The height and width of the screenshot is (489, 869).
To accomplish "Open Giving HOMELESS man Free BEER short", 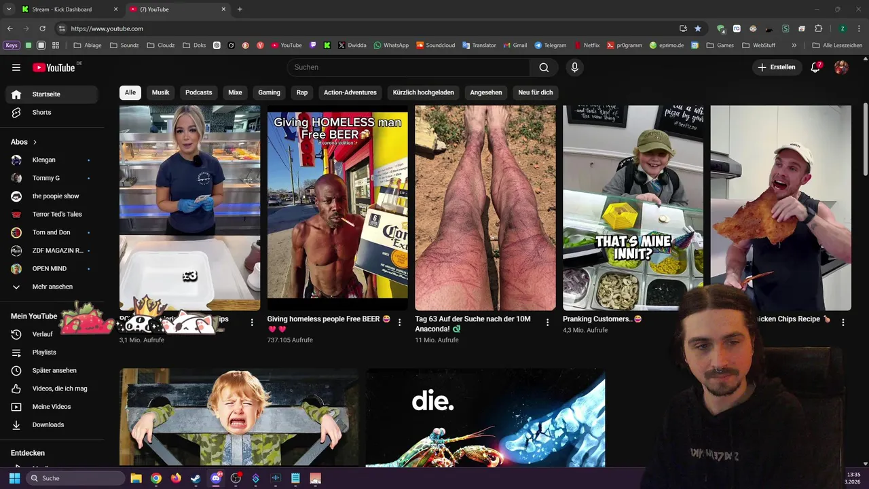I will click(337, 208).
